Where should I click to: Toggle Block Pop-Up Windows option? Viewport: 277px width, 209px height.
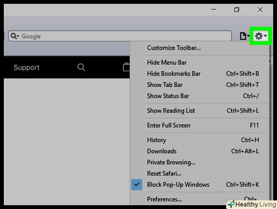(x=178, y=185)
